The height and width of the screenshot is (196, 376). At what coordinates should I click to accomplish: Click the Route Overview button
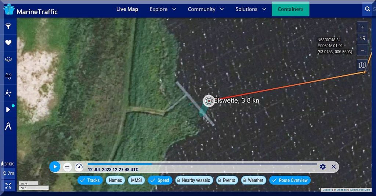coord(289,180)
